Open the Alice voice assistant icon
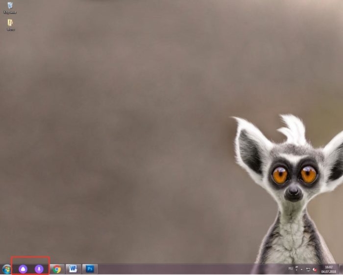The height and width of the screenshot is (275, 343). 23,269
